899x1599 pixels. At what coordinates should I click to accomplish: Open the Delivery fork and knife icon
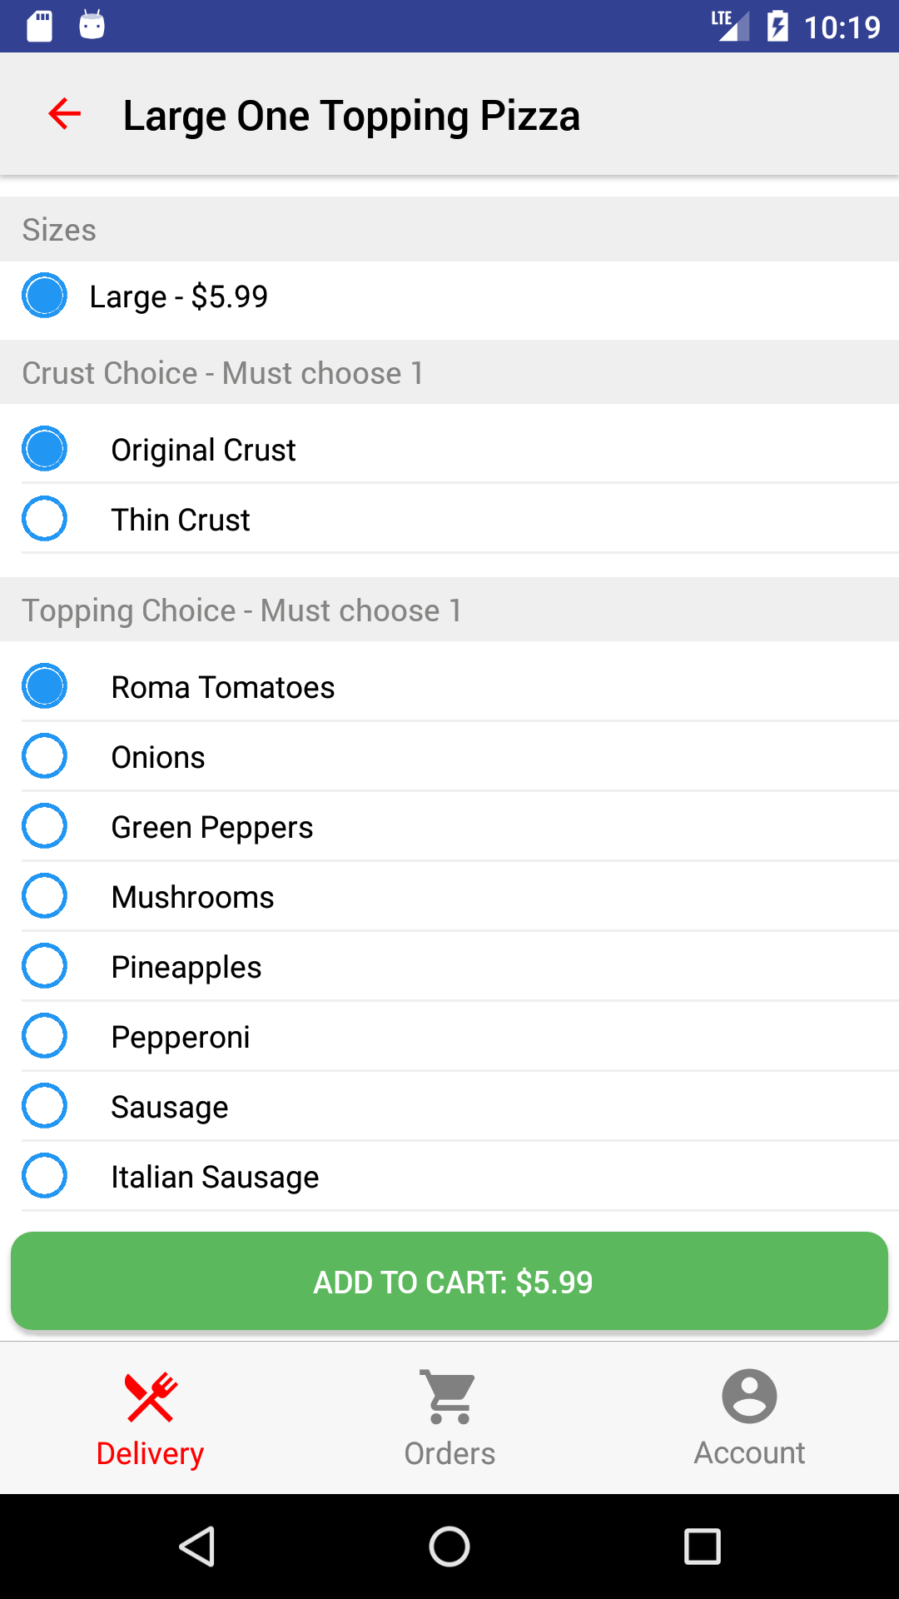151,1397
